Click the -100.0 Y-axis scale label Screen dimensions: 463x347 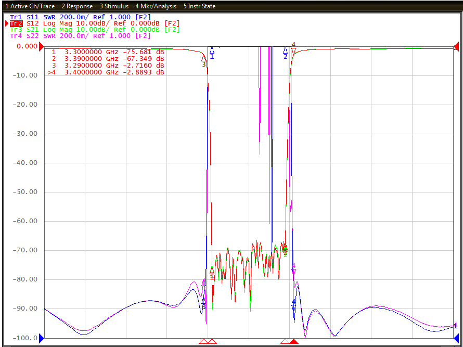tap(25, 338)
